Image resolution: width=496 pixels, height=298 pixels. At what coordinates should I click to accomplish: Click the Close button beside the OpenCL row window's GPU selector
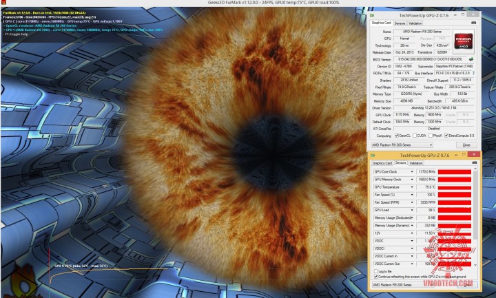tap(466, 145)
